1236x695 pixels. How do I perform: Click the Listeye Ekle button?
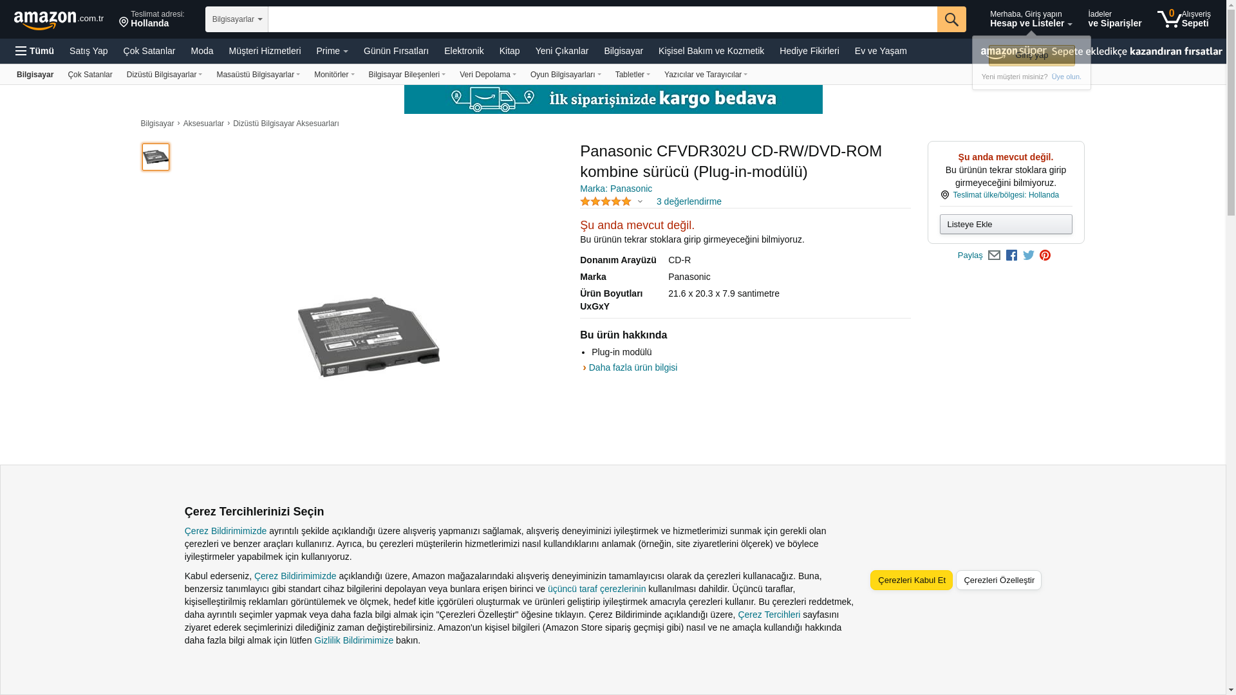tap(1006, 224)
